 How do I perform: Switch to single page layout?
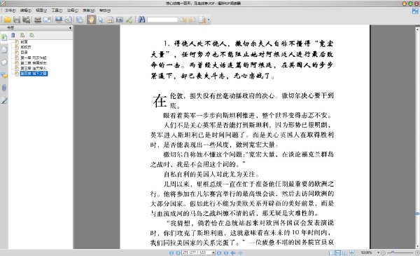pyautogui.click(x=331, y=252)
